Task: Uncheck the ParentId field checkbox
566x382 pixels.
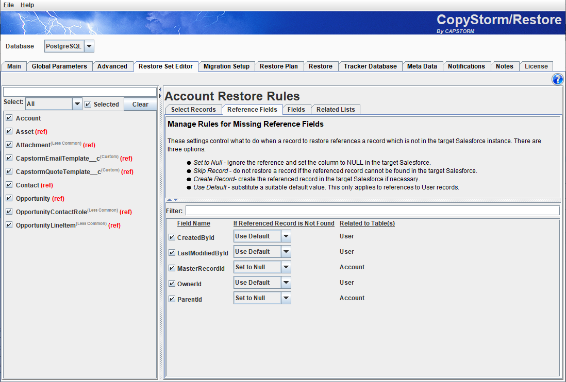Action: 172,299
